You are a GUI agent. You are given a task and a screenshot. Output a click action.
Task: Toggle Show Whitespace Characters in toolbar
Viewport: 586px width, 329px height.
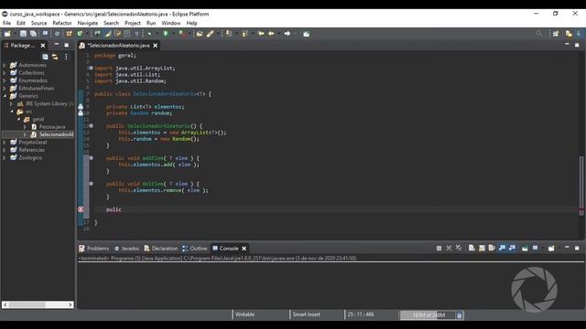click(136, 34)
